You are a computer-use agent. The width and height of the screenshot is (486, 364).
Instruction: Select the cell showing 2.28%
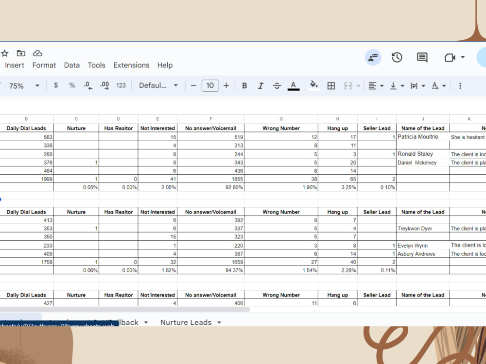(338, 270)
